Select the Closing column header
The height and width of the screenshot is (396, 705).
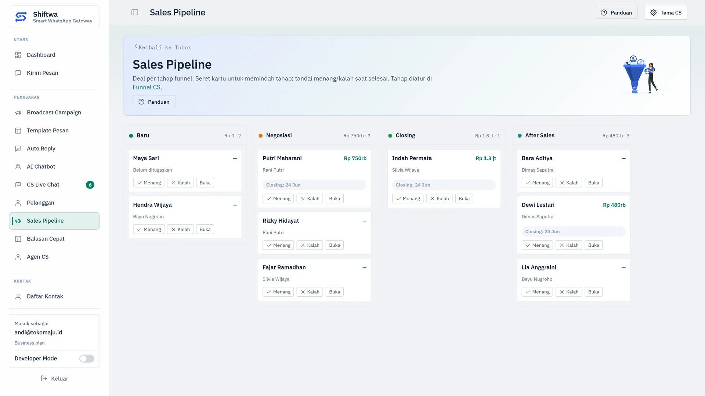pyautogui.click(x=444, y=136)
